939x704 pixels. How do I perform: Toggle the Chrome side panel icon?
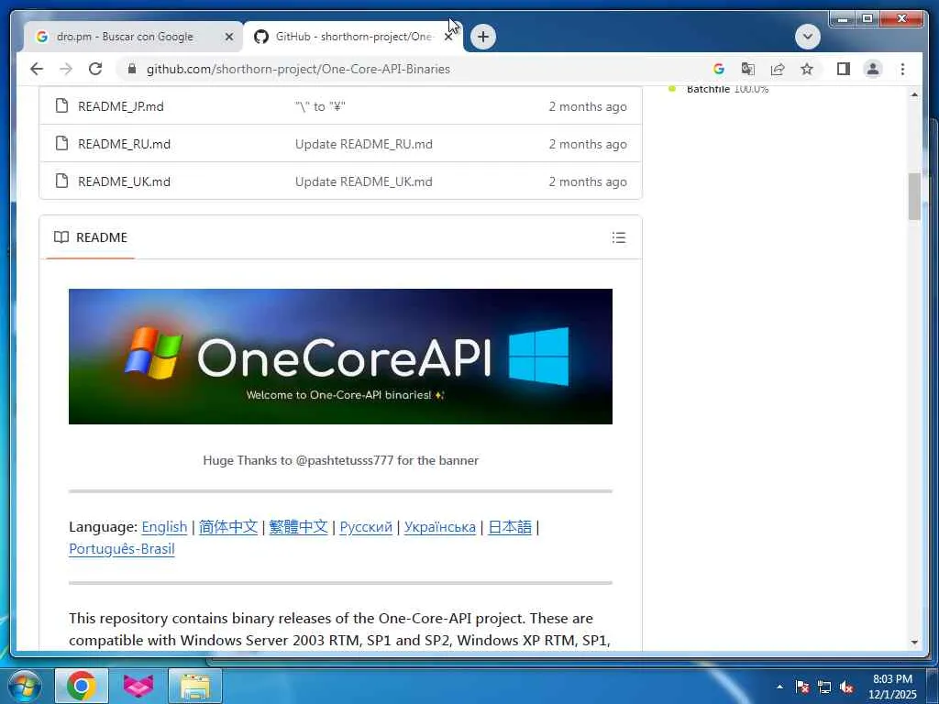(844, 69)
